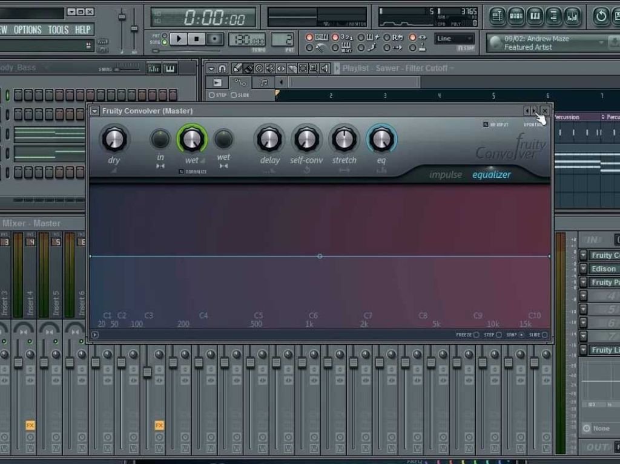Switch to SONG playback mode

click(165, 42)
